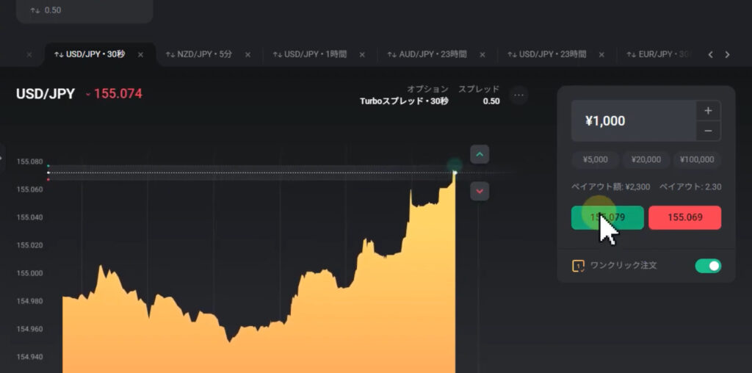Open the three-dot chart options menu

tap(519, 95)
